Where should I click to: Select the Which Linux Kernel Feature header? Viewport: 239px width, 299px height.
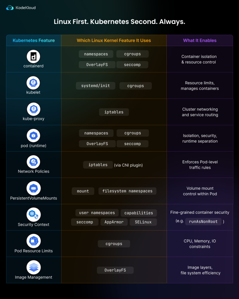114,40
